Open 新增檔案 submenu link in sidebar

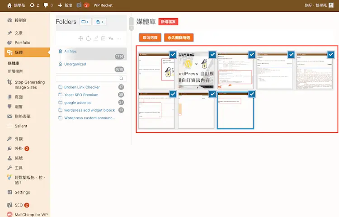(x=15, y=71)
